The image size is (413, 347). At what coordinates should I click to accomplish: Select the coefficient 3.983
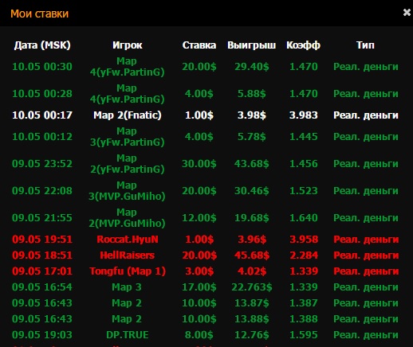[303, 115]
